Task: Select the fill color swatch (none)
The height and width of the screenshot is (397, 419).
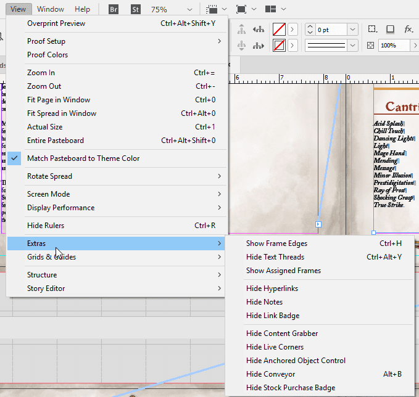Action: 279,30
